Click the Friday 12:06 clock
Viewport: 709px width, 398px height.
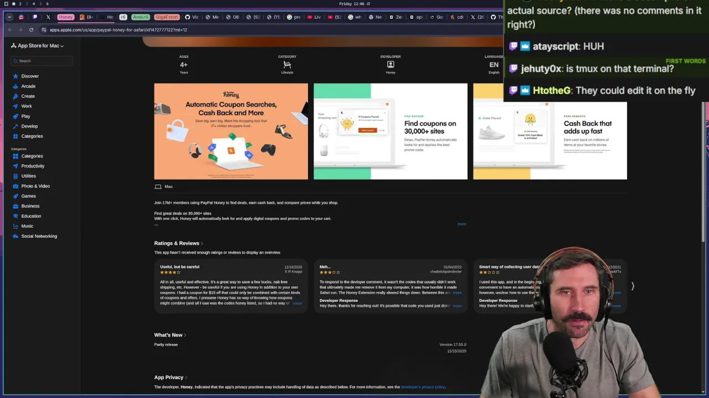(352, 4)
